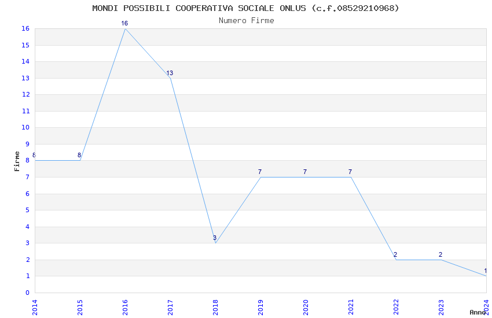The image size is (492, 318).
Task: Click the x-axis year label 2014
Action: (35, 308)
